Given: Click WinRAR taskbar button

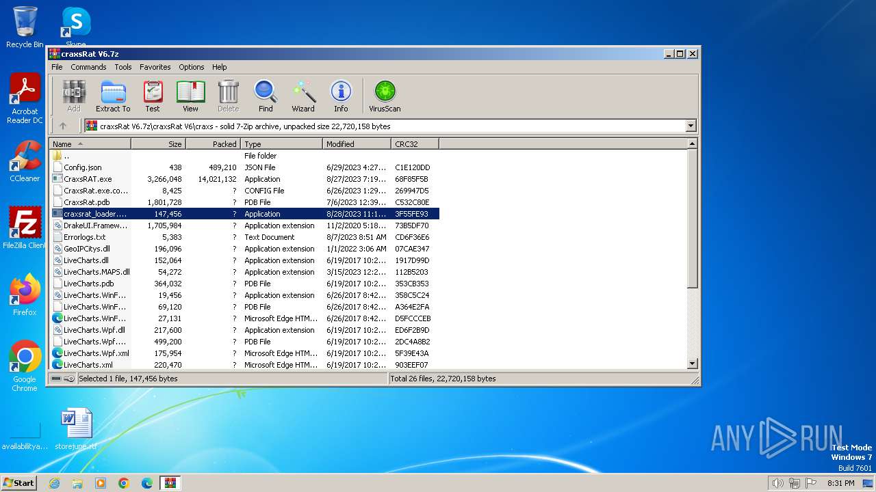Looking at the screenshot, I should click(170, 483).
